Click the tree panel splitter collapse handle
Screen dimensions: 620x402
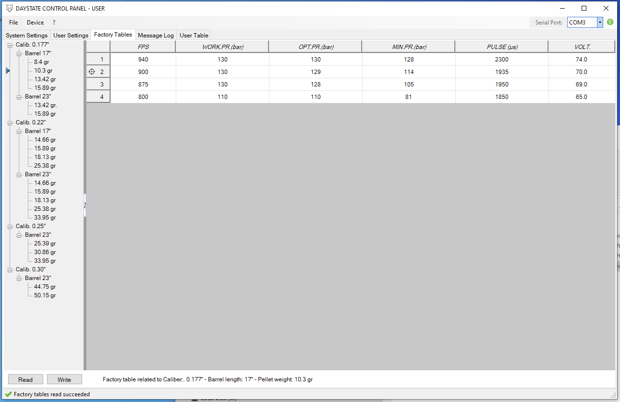85,205
